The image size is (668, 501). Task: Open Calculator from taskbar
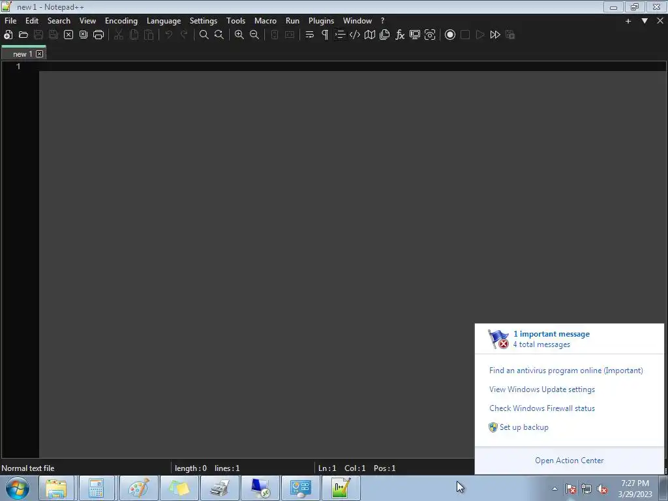click(97, 488)
